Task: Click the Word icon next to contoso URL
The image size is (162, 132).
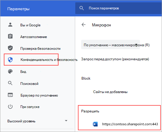Action: coord(95,124)
